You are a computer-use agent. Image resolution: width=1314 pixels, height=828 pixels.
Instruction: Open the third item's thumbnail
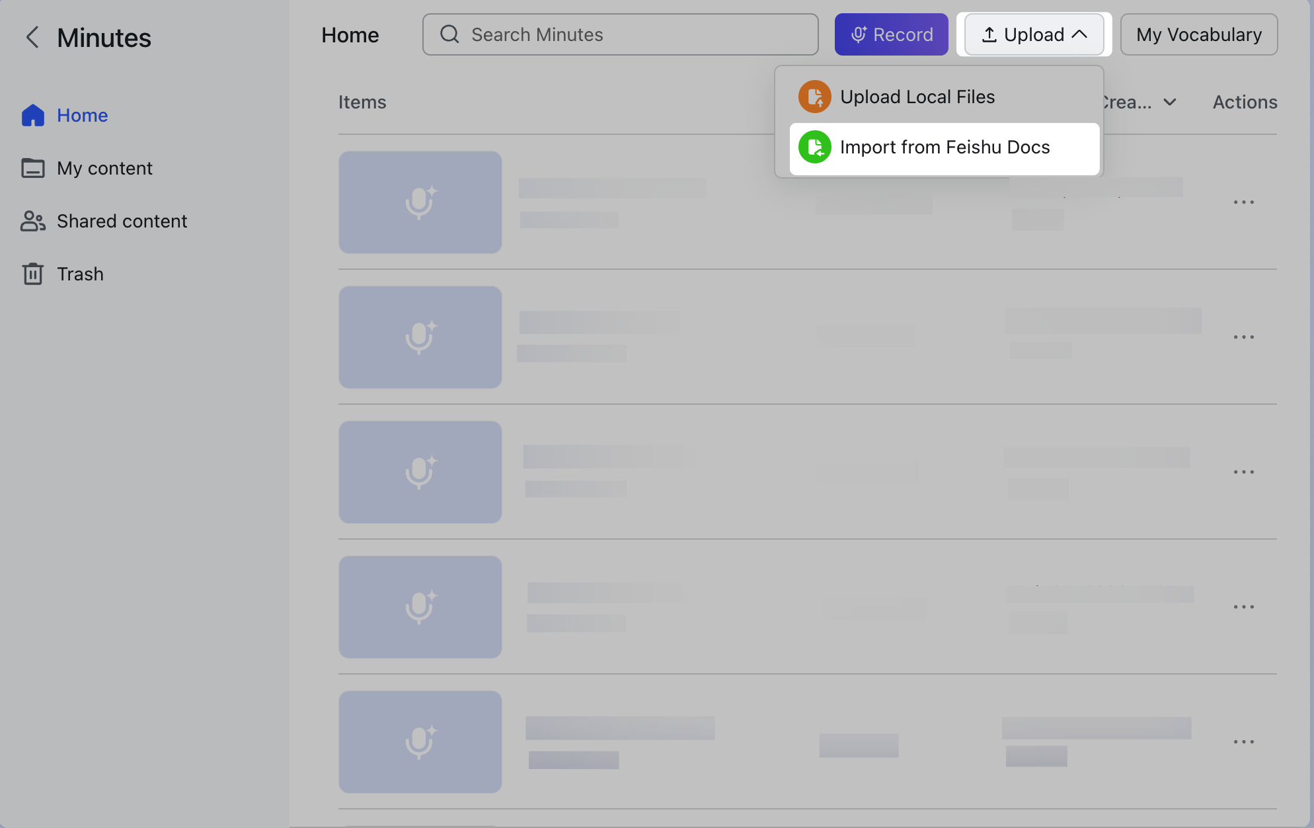click(x=420, y=472)
